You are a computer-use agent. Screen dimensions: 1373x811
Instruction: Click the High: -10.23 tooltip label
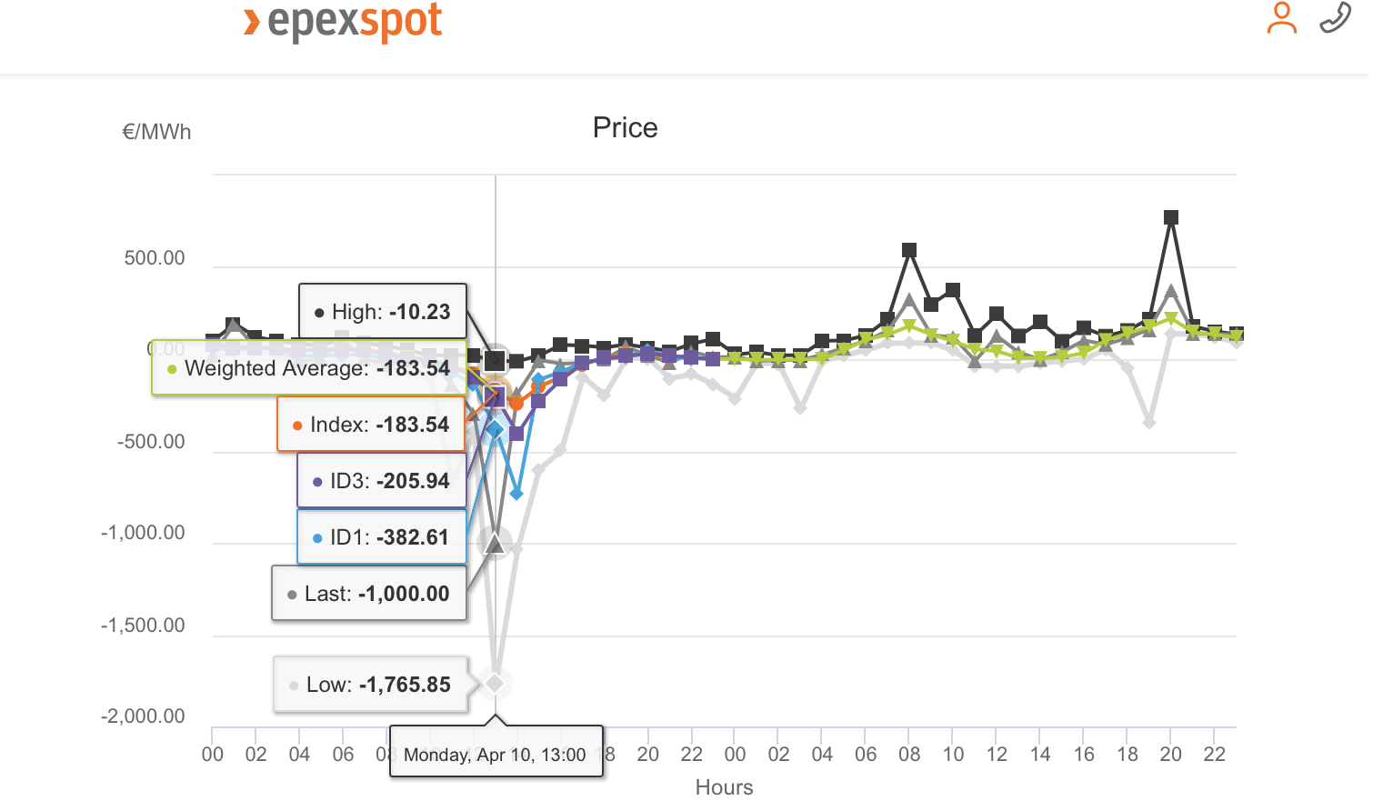click(x=383, y=312)
